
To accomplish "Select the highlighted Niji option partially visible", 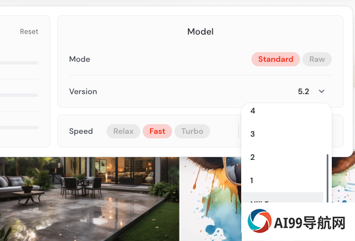I will pos(283,197).
